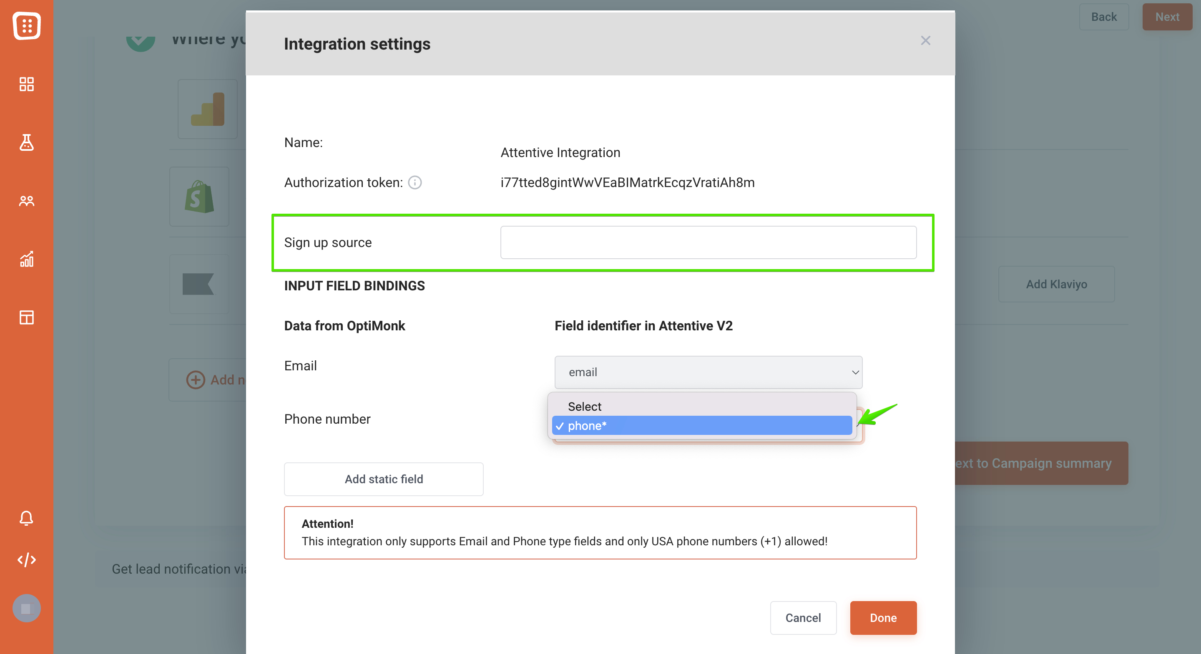Click the Attention! warning message
This screenshot has width=1201, height=654.
[x=600, y=532]
